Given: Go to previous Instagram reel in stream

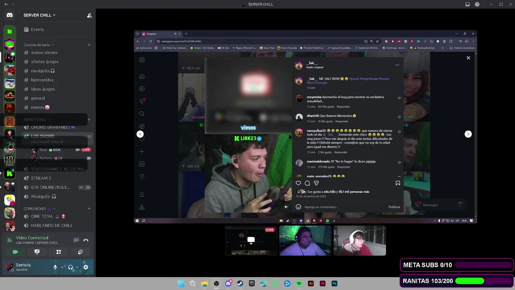Looking at the screenshot, I should tap(140, 134).
